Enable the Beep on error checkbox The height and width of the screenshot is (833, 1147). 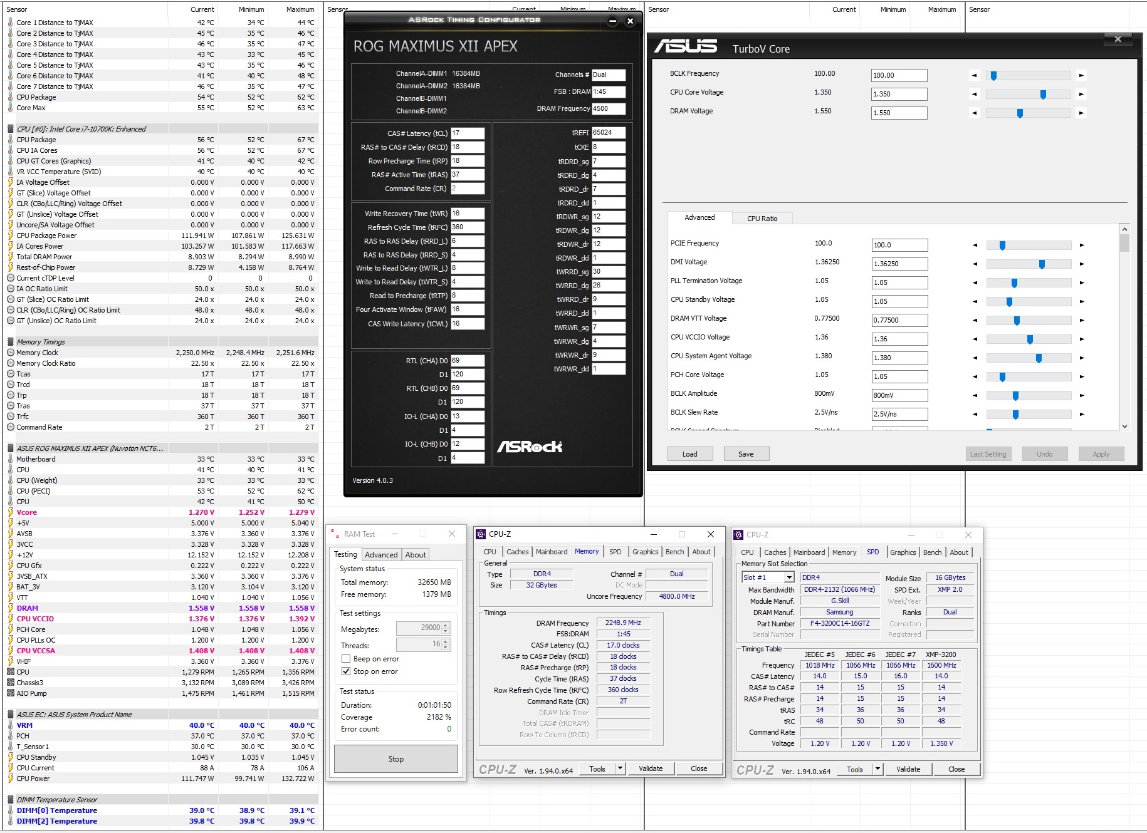click(x=345, y=659)
